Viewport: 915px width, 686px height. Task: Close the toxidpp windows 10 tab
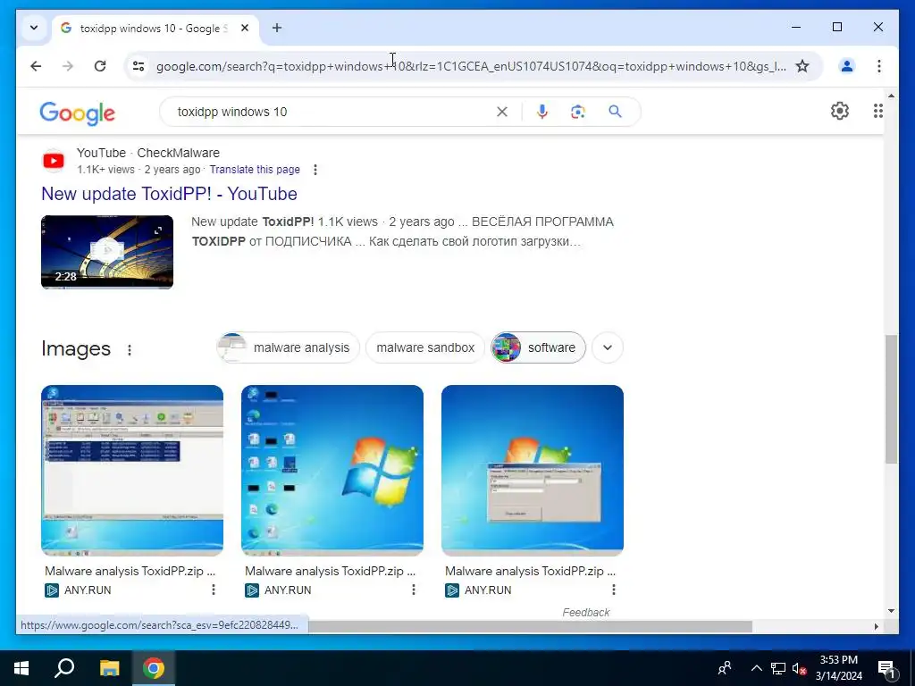245,28
